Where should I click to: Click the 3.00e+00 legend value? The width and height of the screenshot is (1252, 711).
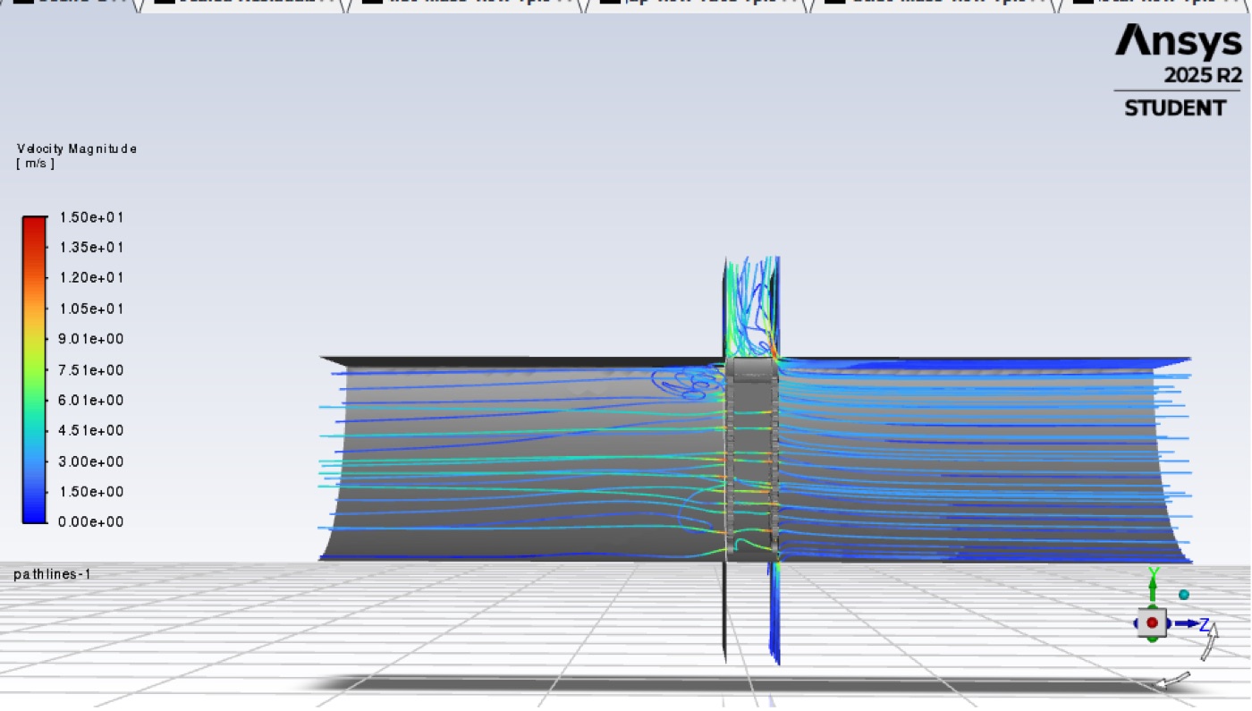(91, 461)
